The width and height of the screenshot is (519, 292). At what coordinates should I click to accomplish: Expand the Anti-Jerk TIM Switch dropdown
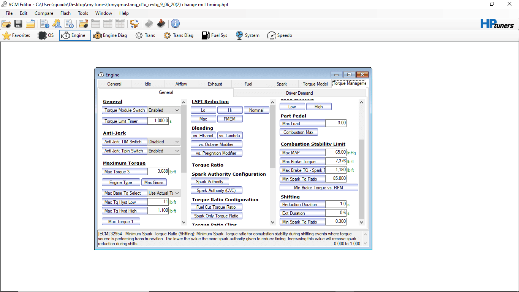(163, 142)
